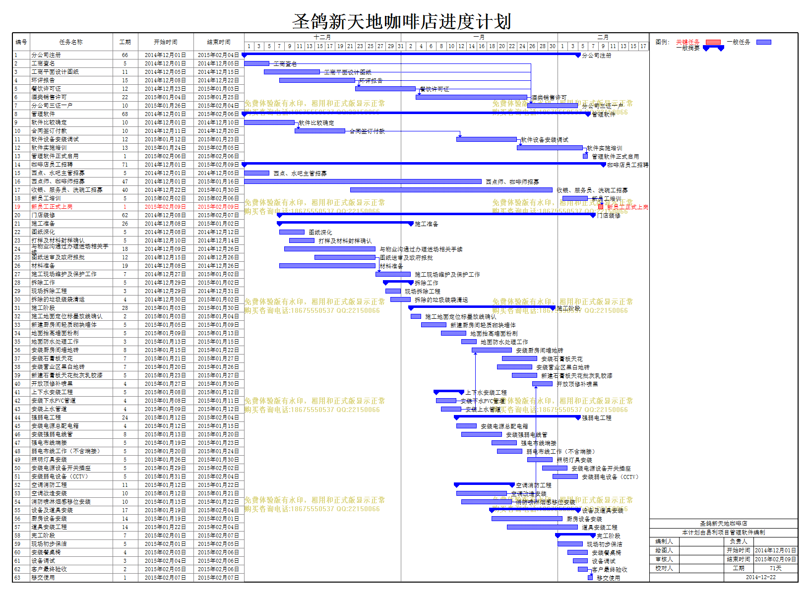Click the 十二月 month header in timeline
The image size is (810, 594).
point(322,37)
